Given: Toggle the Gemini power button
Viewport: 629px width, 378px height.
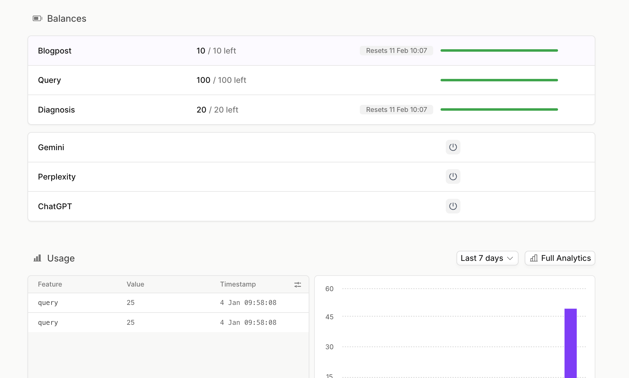Looking at the screenshot, I should [453, 147].
